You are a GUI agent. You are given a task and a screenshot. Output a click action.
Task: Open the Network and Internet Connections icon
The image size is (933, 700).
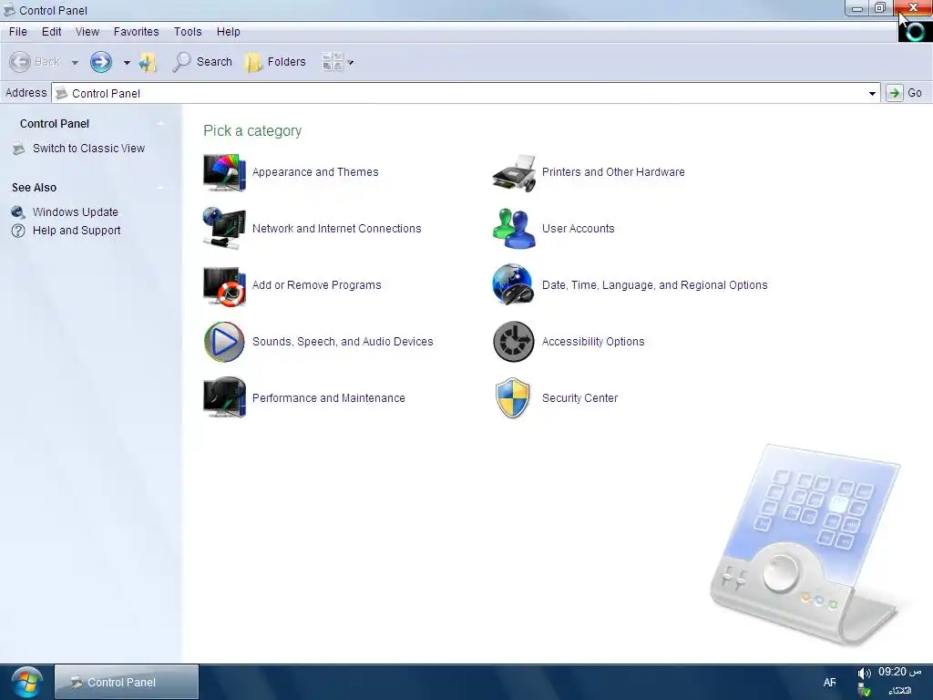pyautogui.click(x=224, y=229)
